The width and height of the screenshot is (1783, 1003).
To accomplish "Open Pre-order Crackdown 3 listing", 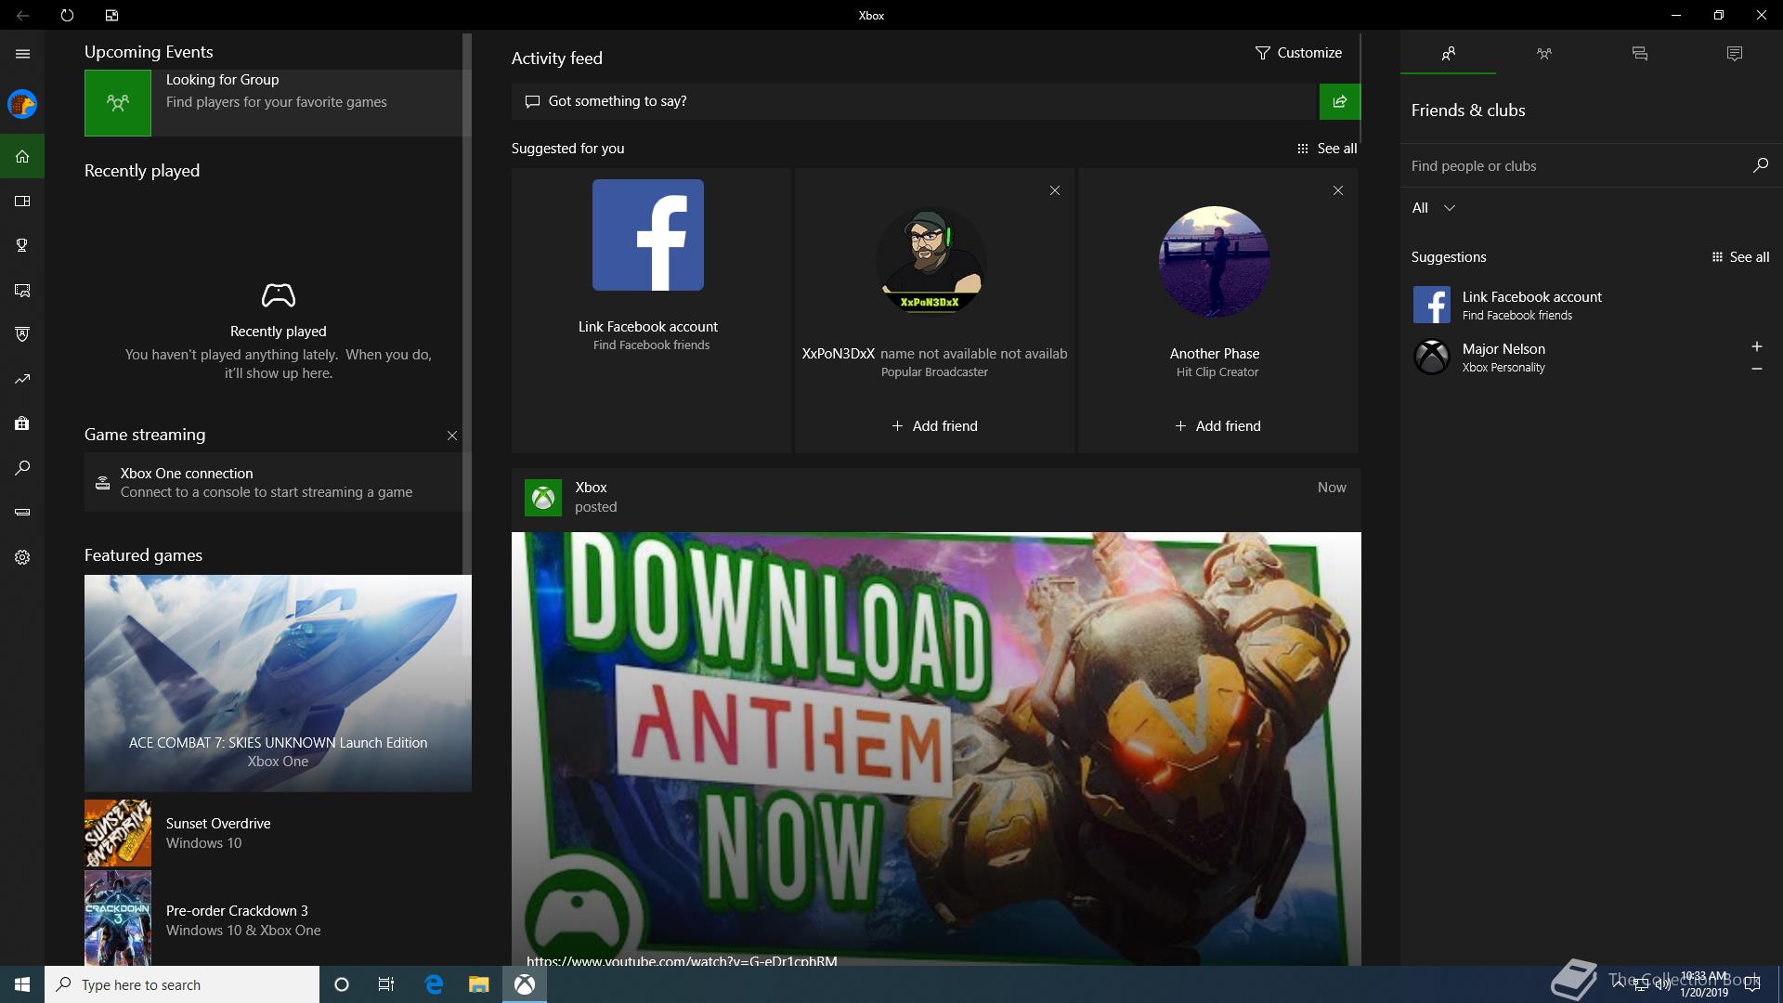I will click(278, 919).
